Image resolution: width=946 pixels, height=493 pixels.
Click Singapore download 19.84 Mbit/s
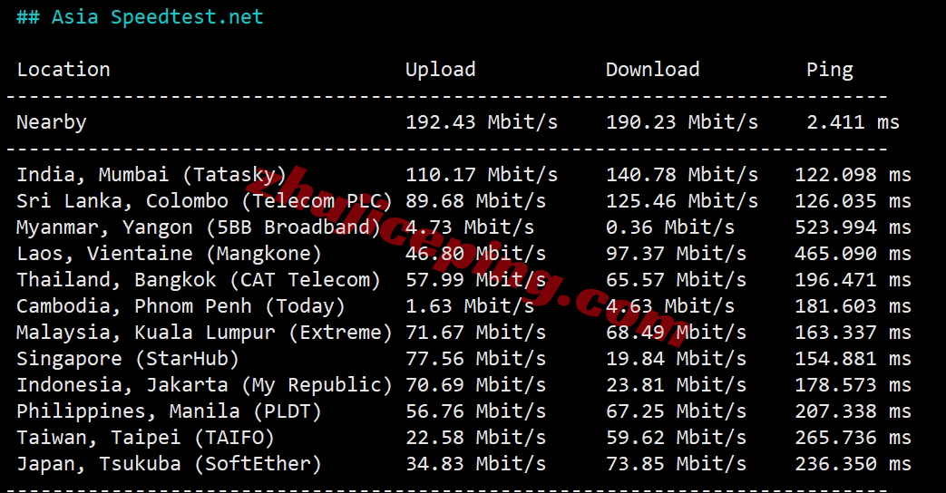(x=676, y=359)
